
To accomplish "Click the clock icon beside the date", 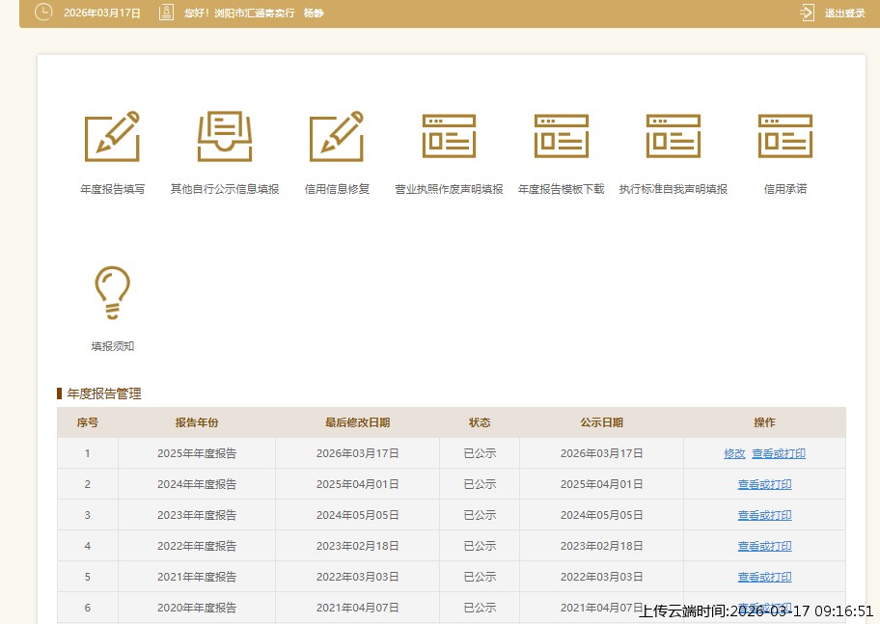I will 43,13.
